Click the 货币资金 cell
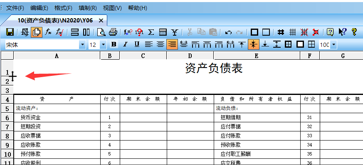Viewport: 363px width, 165px height. pos(30,118)
